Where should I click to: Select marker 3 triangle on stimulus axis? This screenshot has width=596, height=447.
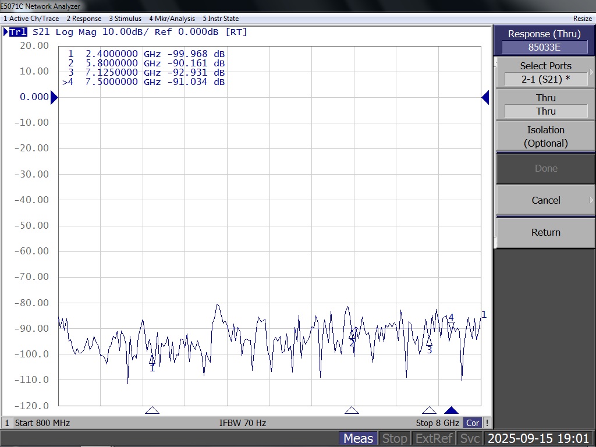tap(429, 410)
